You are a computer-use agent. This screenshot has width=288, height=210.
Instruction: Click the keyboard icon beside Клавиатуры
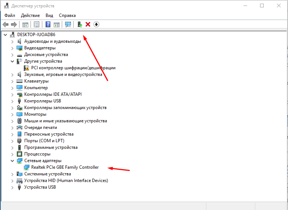[19, 81]
